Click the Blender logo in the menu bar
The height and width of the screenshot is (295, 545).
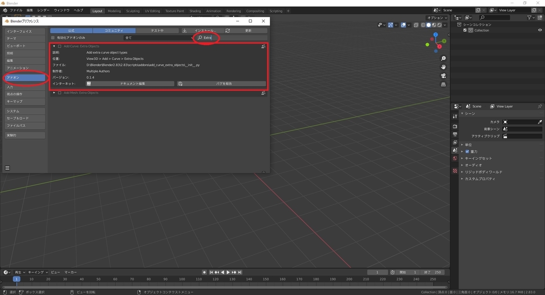tap(5, 10)
